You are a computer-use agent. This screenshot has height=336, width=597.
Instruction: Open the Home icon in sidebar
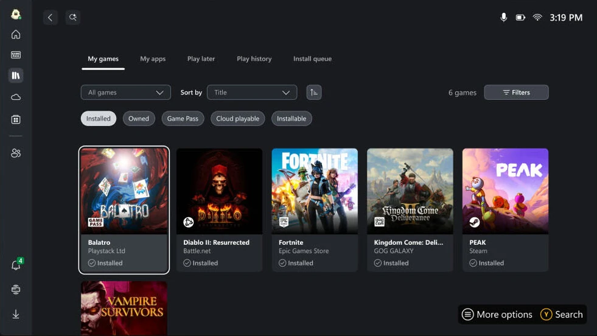click(x=16, y=35)
